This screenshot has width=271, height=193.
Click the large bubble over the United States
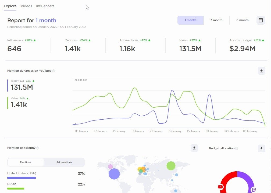114,174
